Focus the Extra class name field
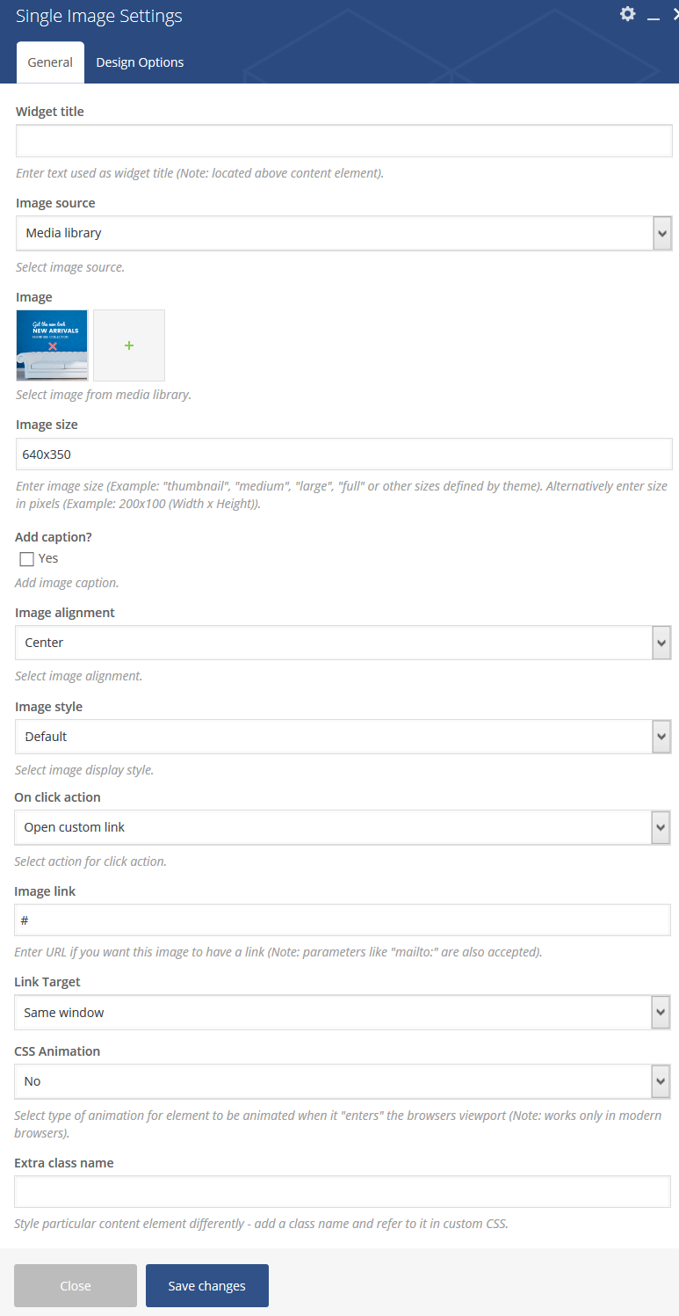Viewport: 679px width, 1316px height. [x=343, y=1192]
